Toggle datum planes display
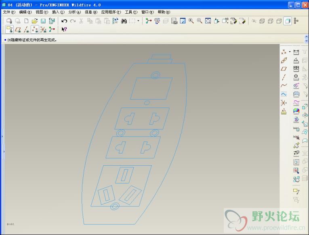Image resolution: width=309 pixels, height=235 pixels. [x=18, y=29]
